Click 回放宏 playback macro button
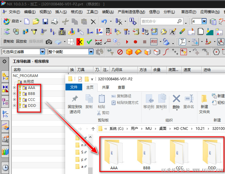This screenshot has width=225, height=174. click(21, 41)
